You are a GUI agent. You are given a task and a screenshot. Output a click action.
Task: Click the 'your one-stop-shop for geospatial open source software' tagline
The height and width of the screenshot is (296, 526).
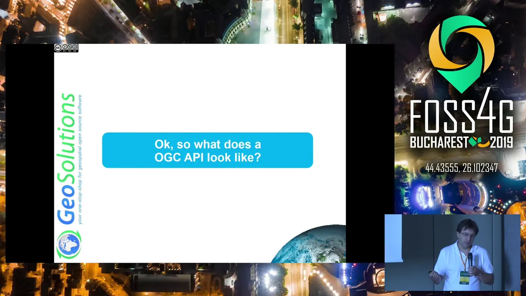pos(80,160)
